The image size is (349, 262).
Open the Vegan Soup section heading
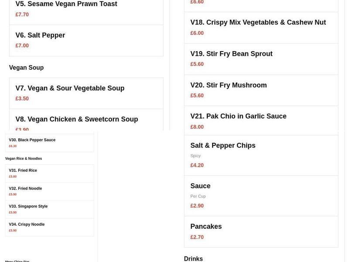click(x=26, y=68)
